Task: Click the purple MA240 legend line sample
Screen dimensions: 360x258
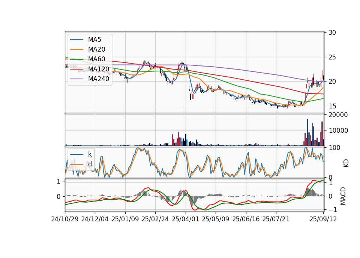Action: [76, 79]
